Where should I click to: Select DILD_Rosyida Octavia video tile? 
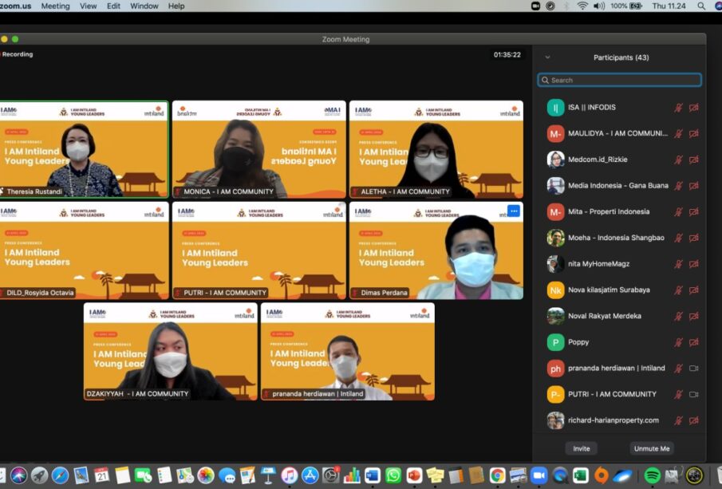point(85,250)
